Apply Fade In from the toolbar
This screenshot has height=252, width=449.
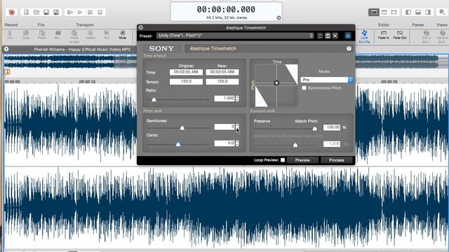[384, 35]
